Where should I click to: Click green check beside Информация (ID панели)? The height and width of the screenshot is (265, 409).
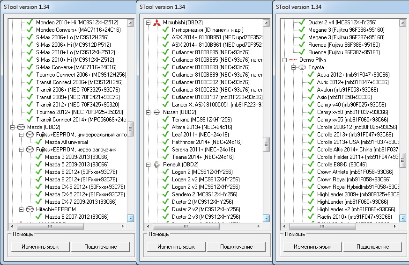165,30
